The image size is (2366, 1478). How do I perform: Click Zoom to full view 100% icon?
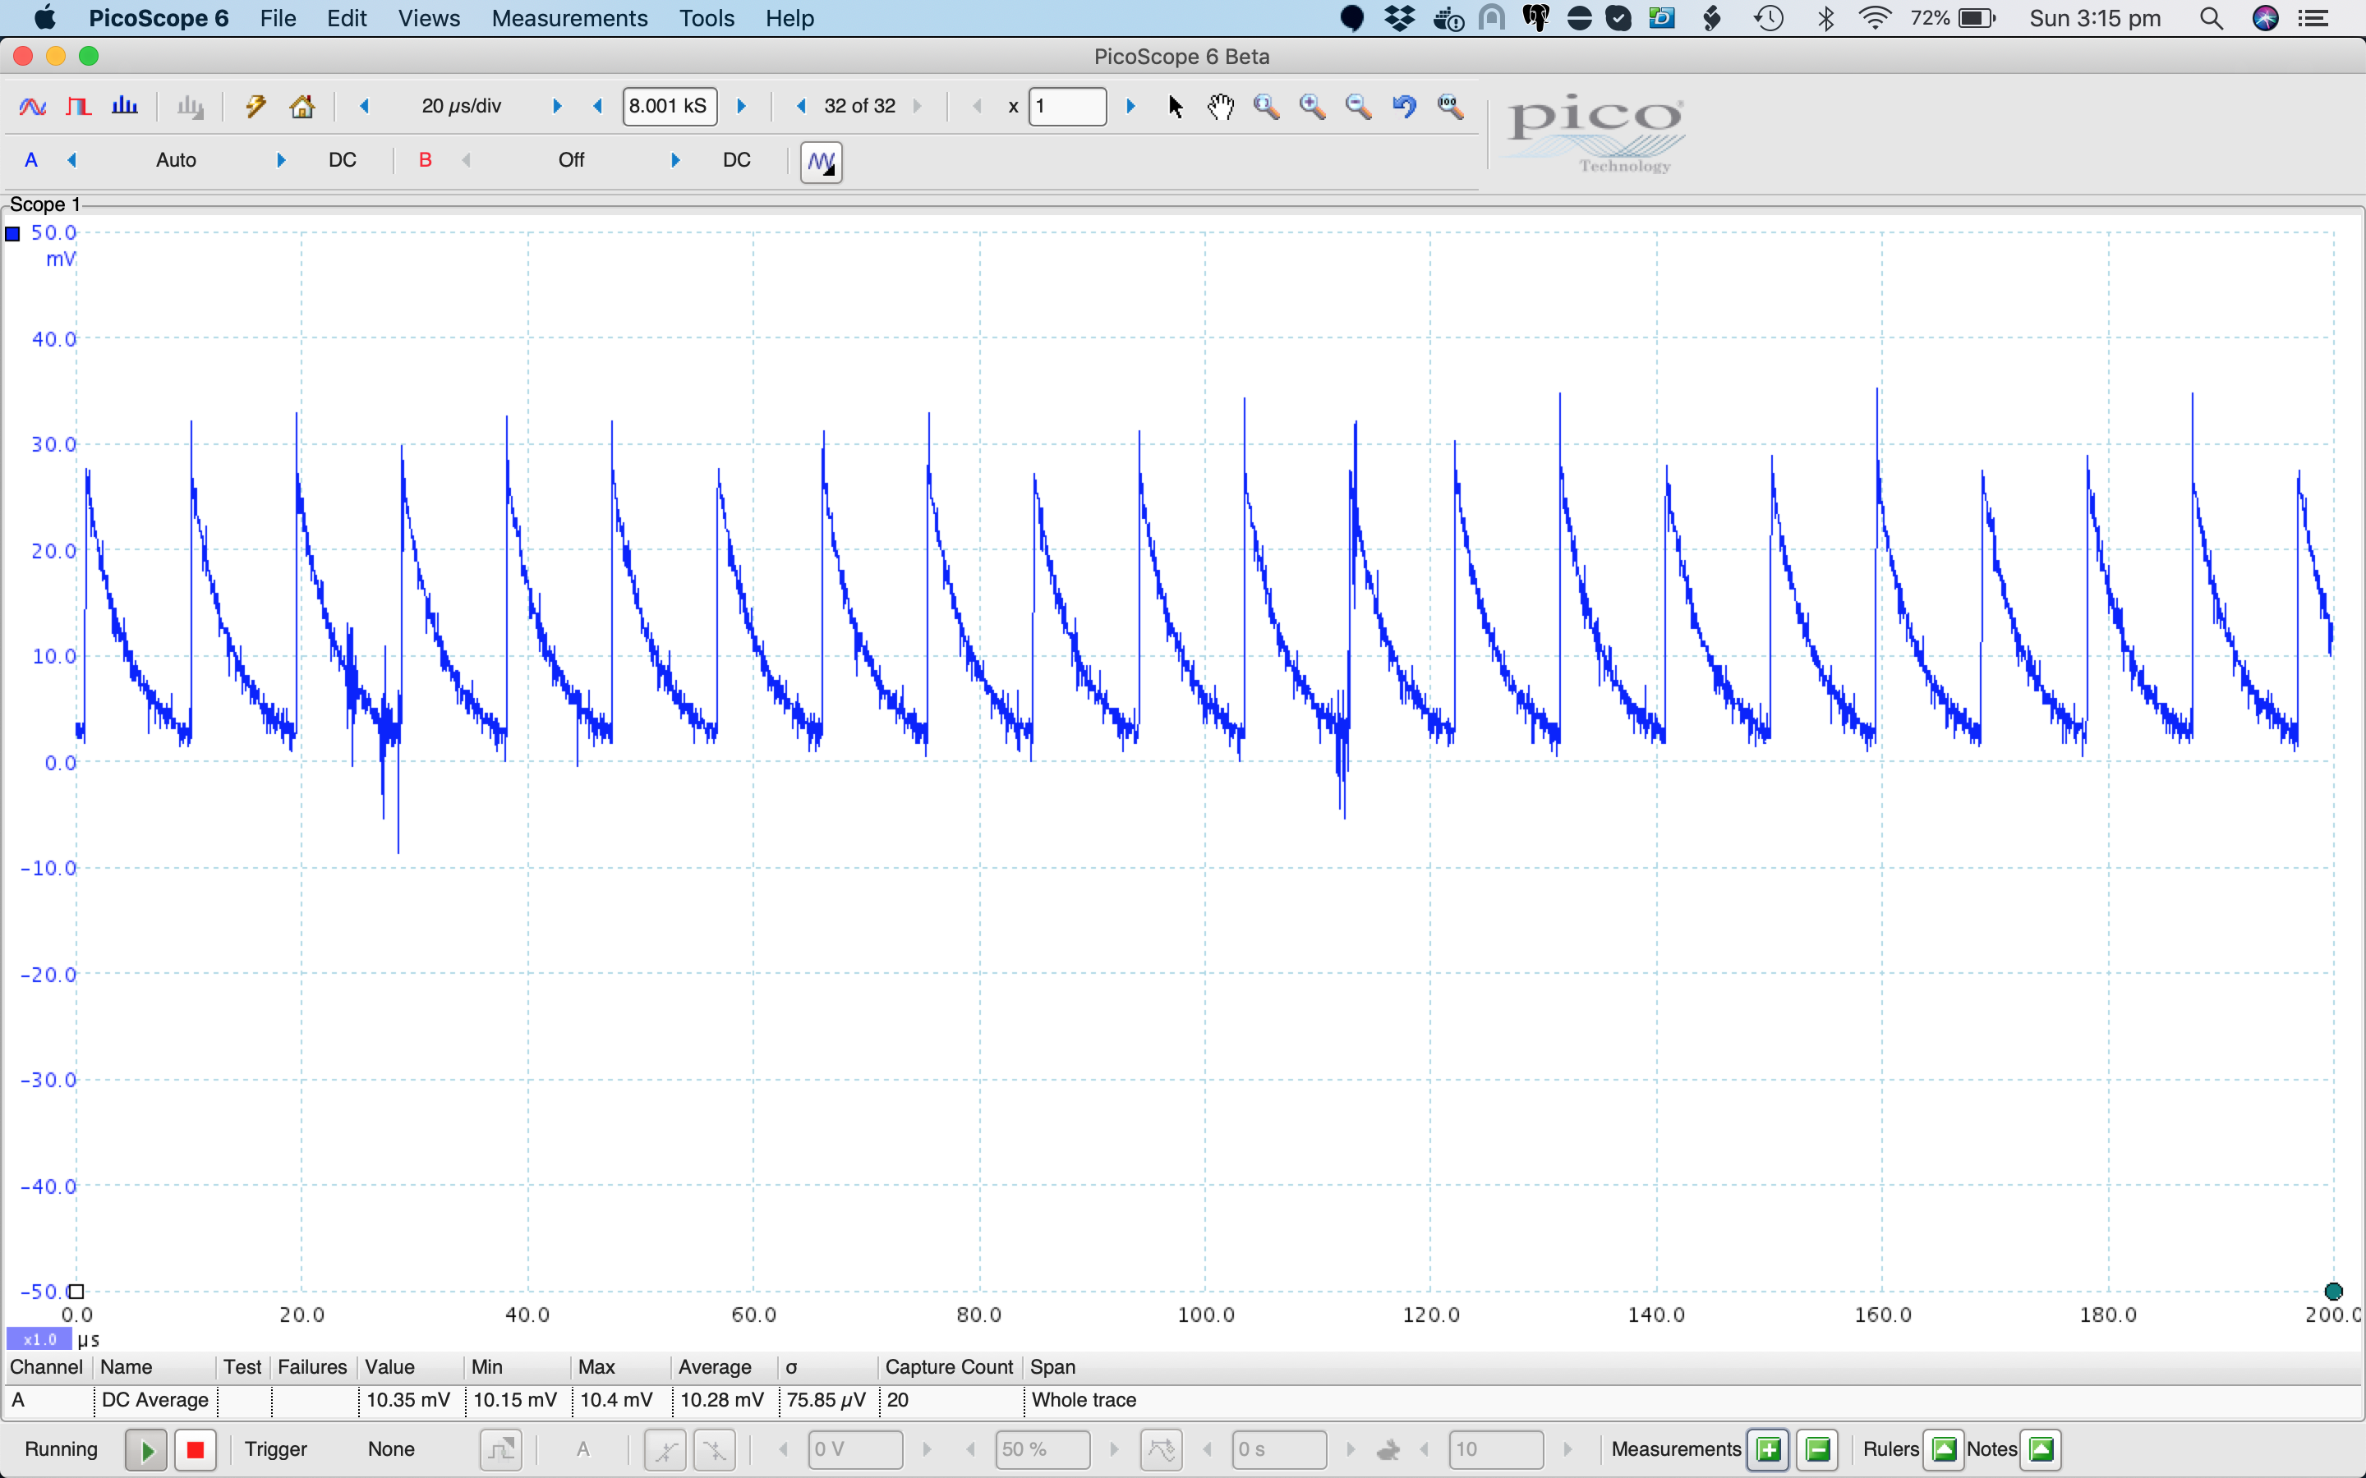1451,106
